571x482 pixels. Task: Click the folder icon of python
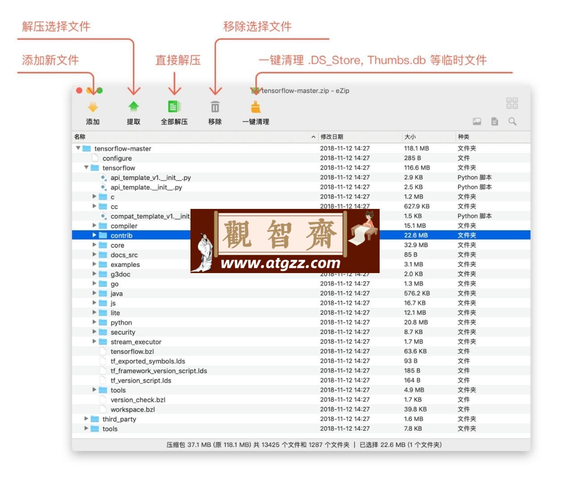click(103, 323)
